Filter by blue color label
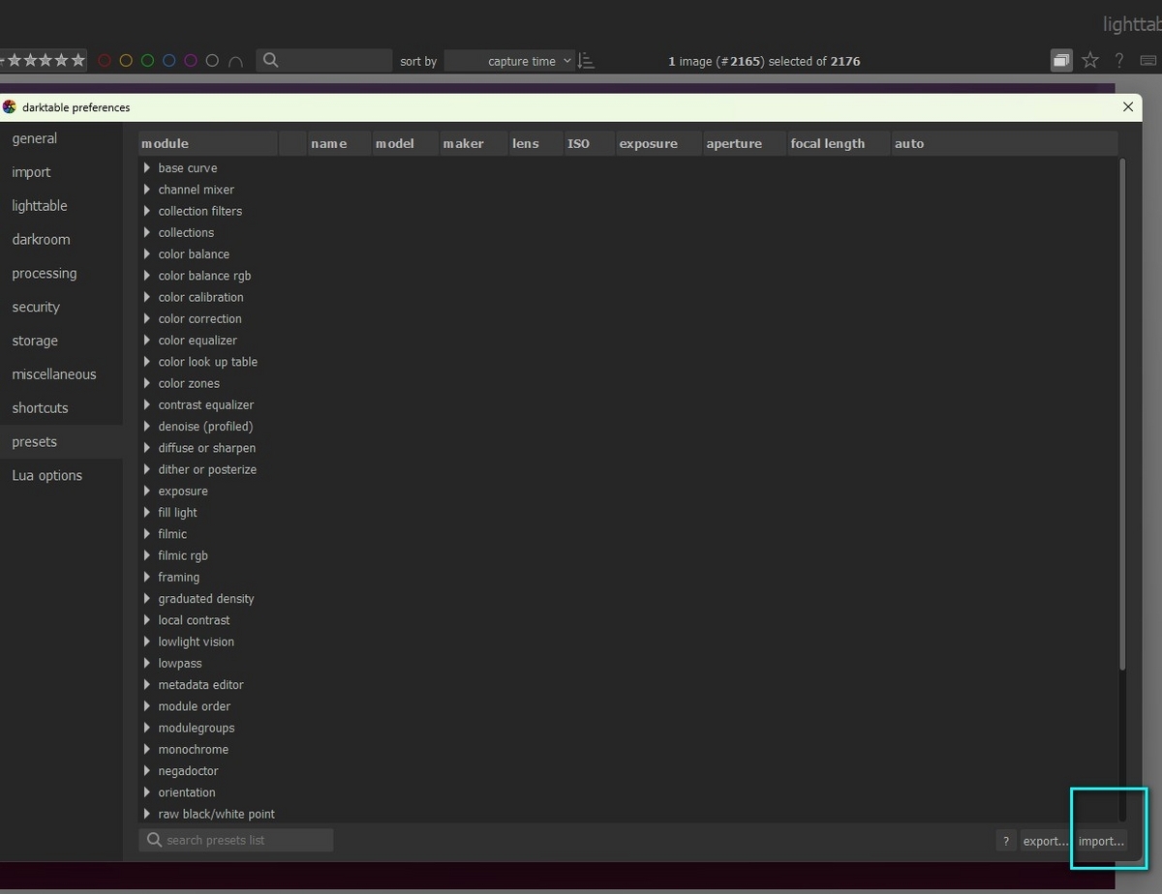 (168, 61)
